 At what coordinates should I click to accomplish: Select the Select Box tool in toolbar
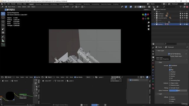3,14
